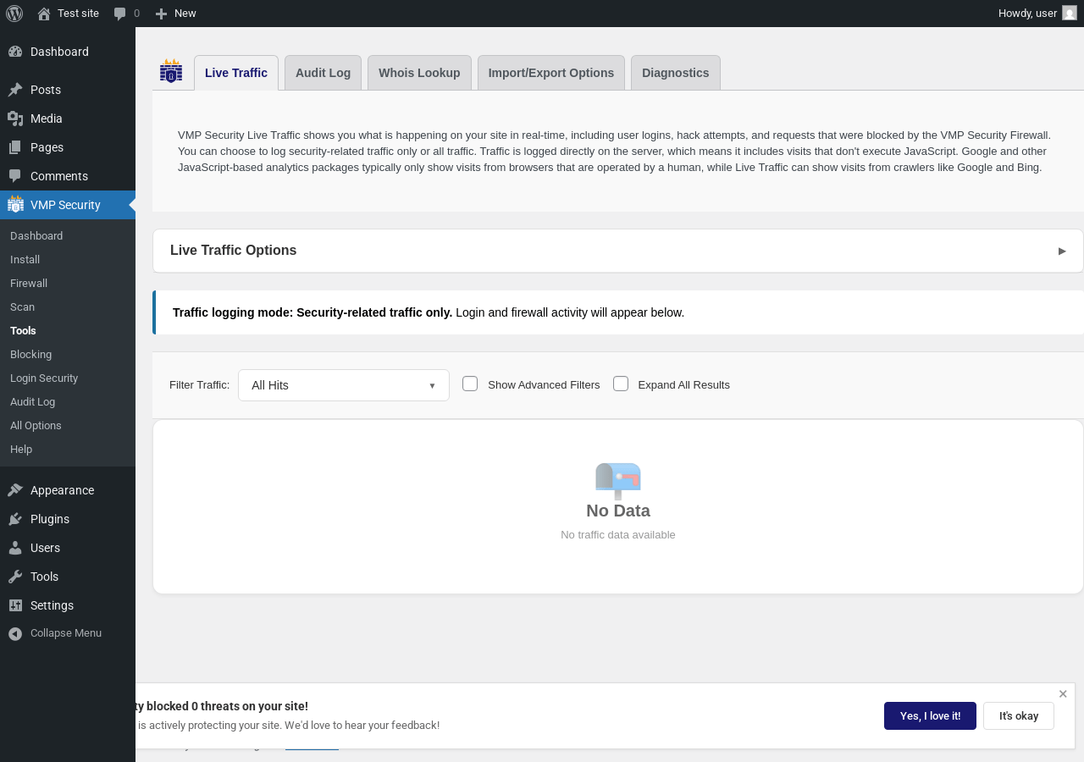Image resolution: width=1084 pixels, height=762 pixels.
Task: Click the Appearance paintbrush icon
Action: pos(15,490)
